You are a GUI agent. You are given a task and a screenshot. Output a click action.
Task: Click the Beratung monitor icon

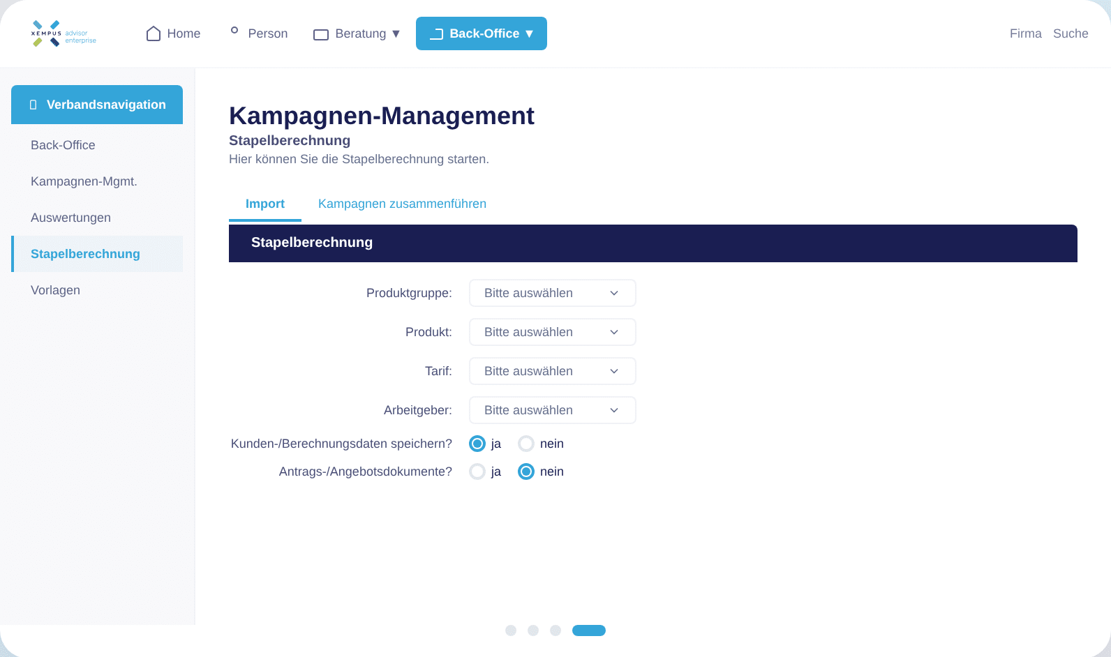tap(321, 34)
